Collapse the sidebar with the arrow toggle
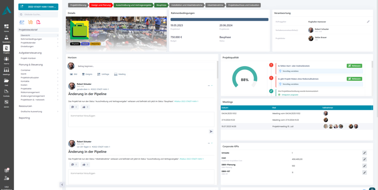The image size is (378, 190). (x=62, y=184)
